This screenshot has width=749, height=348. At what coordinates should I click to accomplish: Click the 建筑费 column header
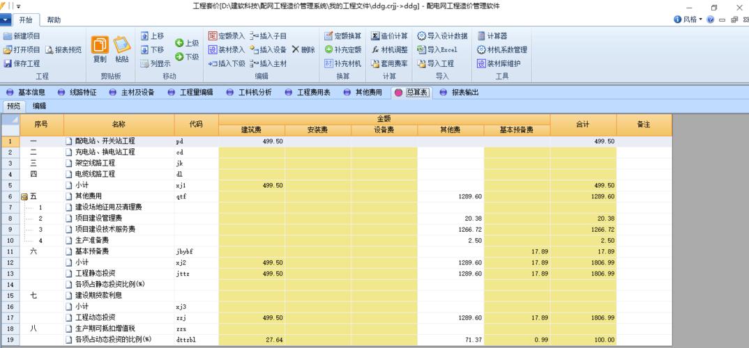pyautogui.click(x=251, y=130)
